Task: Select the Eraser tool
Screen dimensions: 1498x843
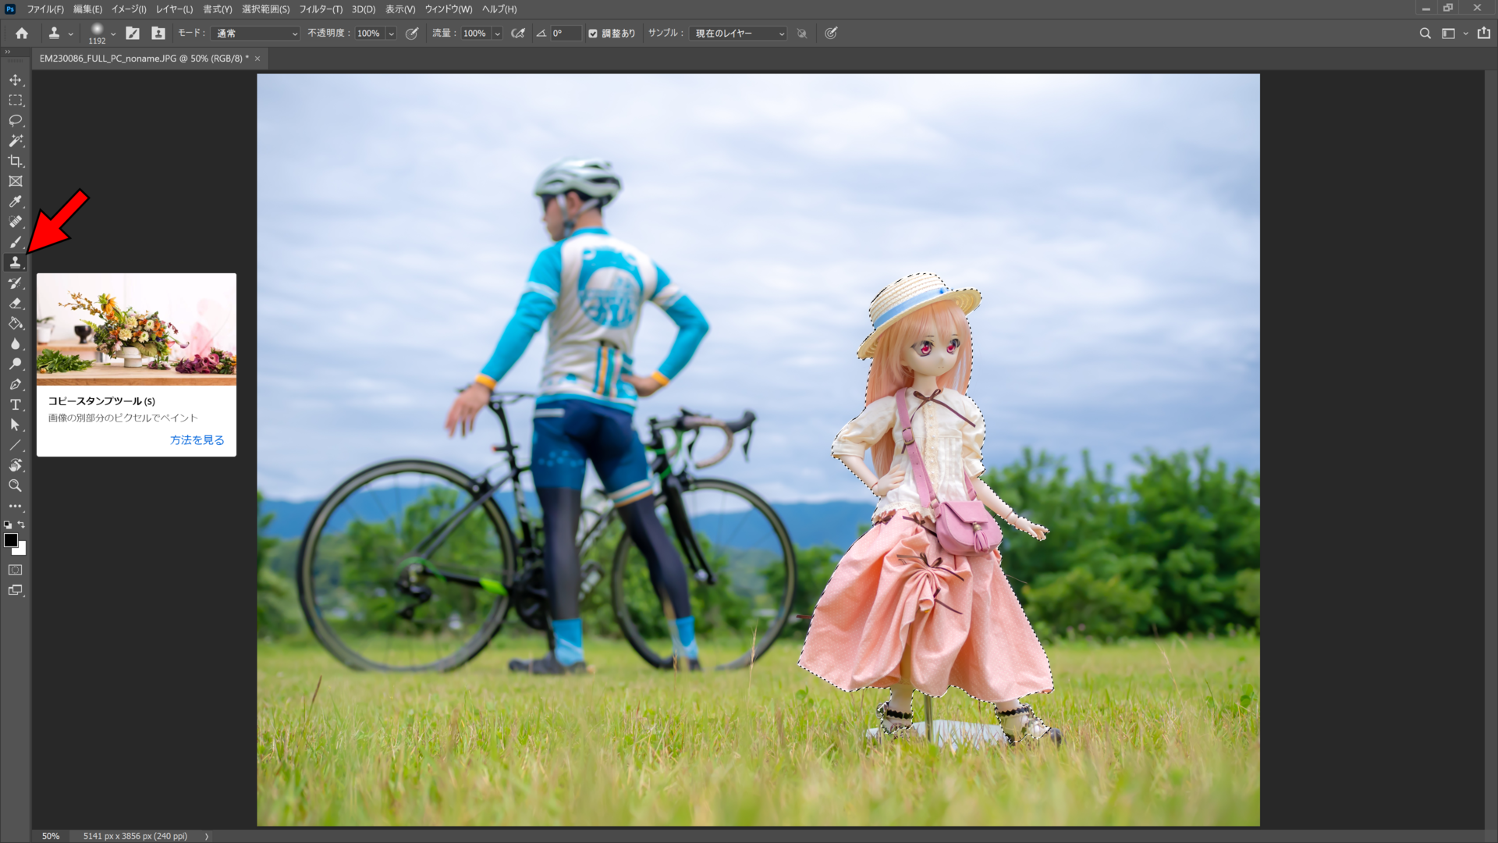Action: click(x=15, y=304)
